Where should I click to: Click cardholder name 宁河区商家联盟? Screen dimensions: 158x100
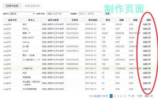(29, 89)
